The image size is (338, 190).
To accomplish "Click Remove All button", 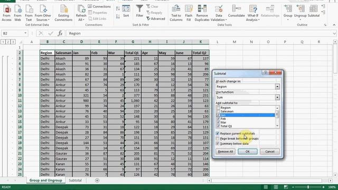I will [226, 151].
